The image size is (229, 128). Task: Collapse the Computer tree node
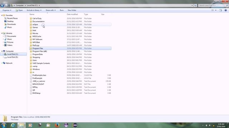(x=2, y=51)
